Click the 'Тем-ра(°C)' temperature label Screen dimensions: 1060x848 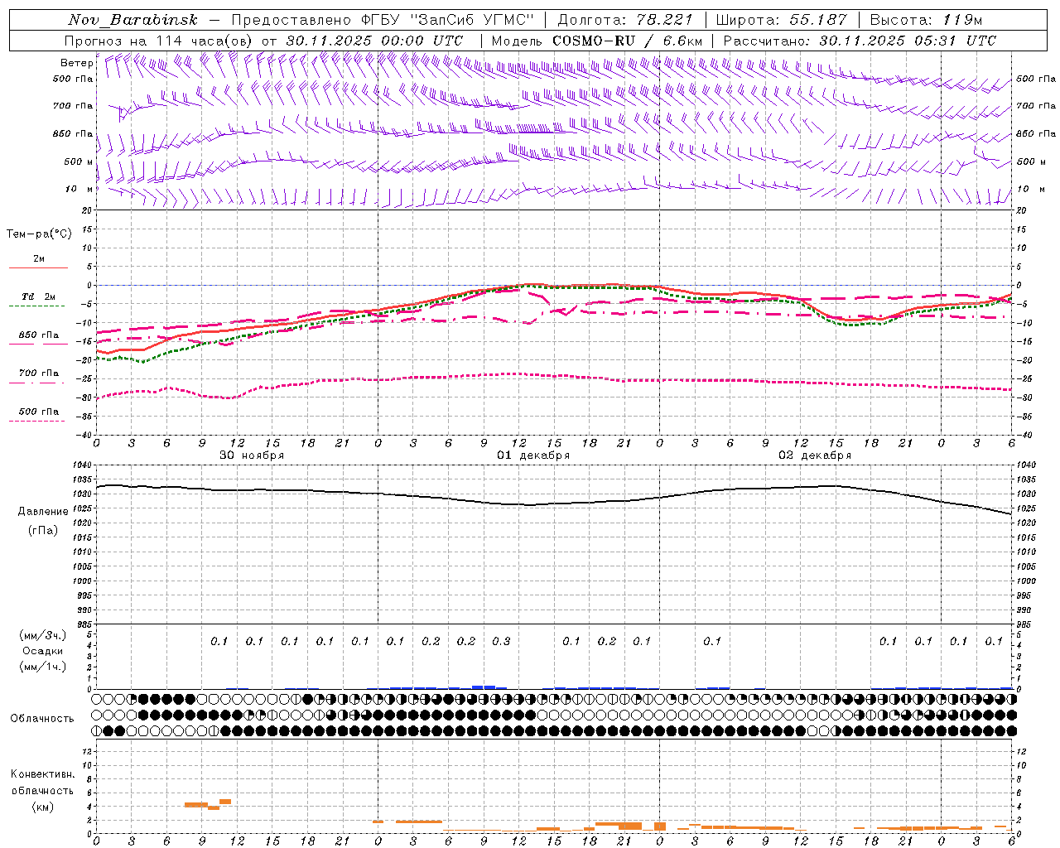[39, 234]
